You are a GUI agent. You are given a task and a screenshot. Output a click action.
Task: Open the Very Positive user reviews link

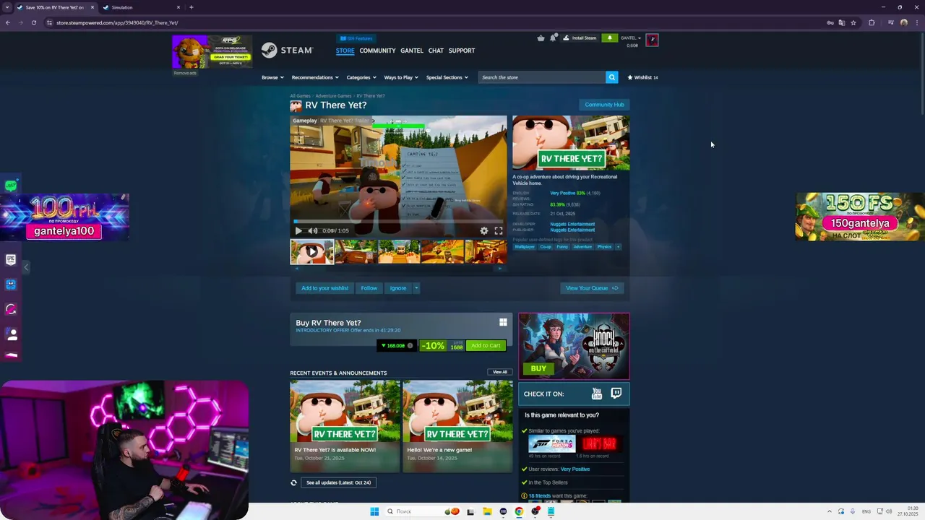pos(575,469)
